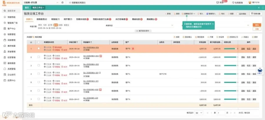This screenshot has height=120, width=265.
Task: Check the box for row SA-20250904-003
Action: click(x=39, y=57)
